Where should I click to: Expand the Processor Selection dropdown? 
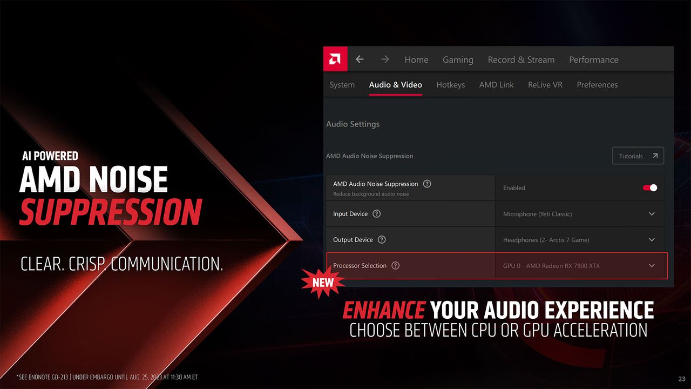click(652, 266)
